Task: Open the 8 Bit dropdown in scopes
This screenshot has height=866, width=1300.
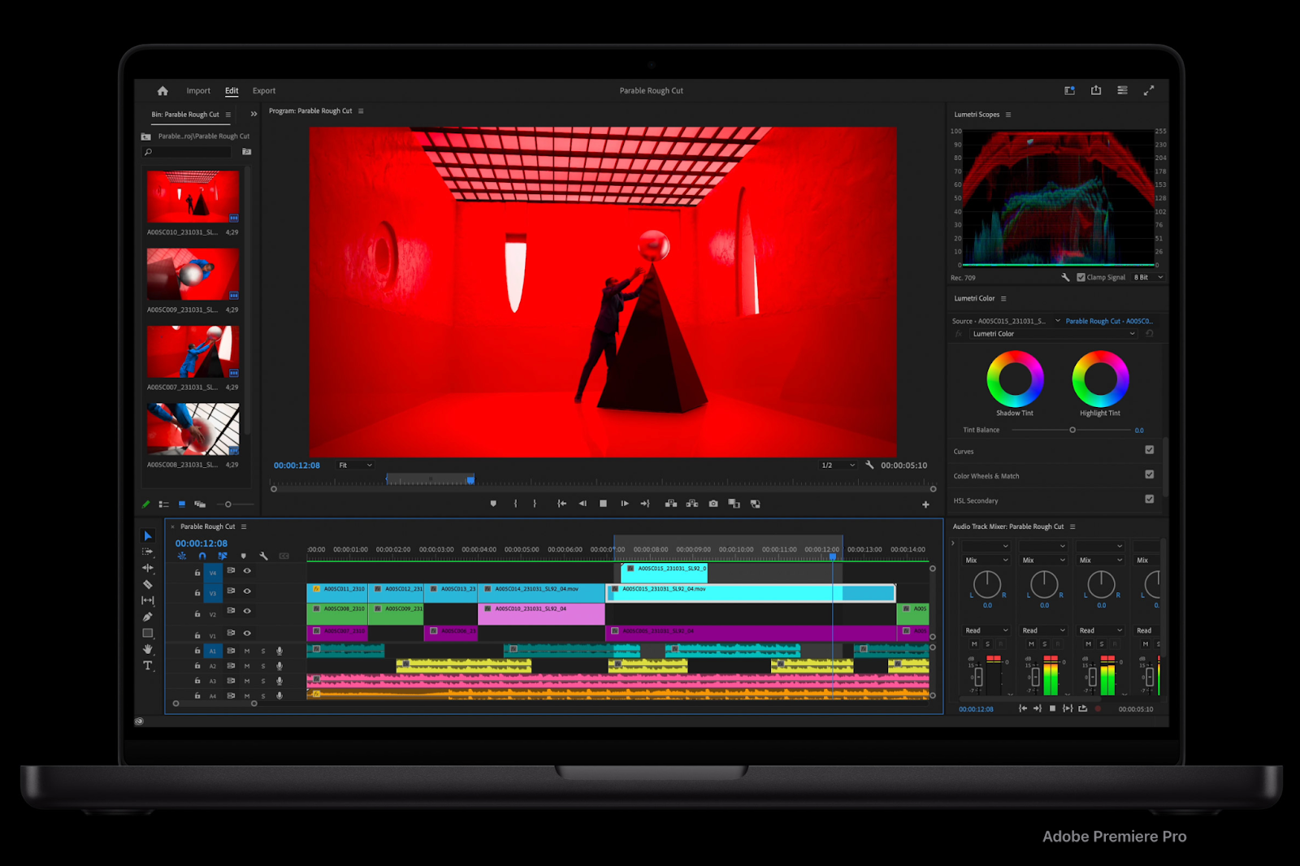Action: (x=1148, y=278)
